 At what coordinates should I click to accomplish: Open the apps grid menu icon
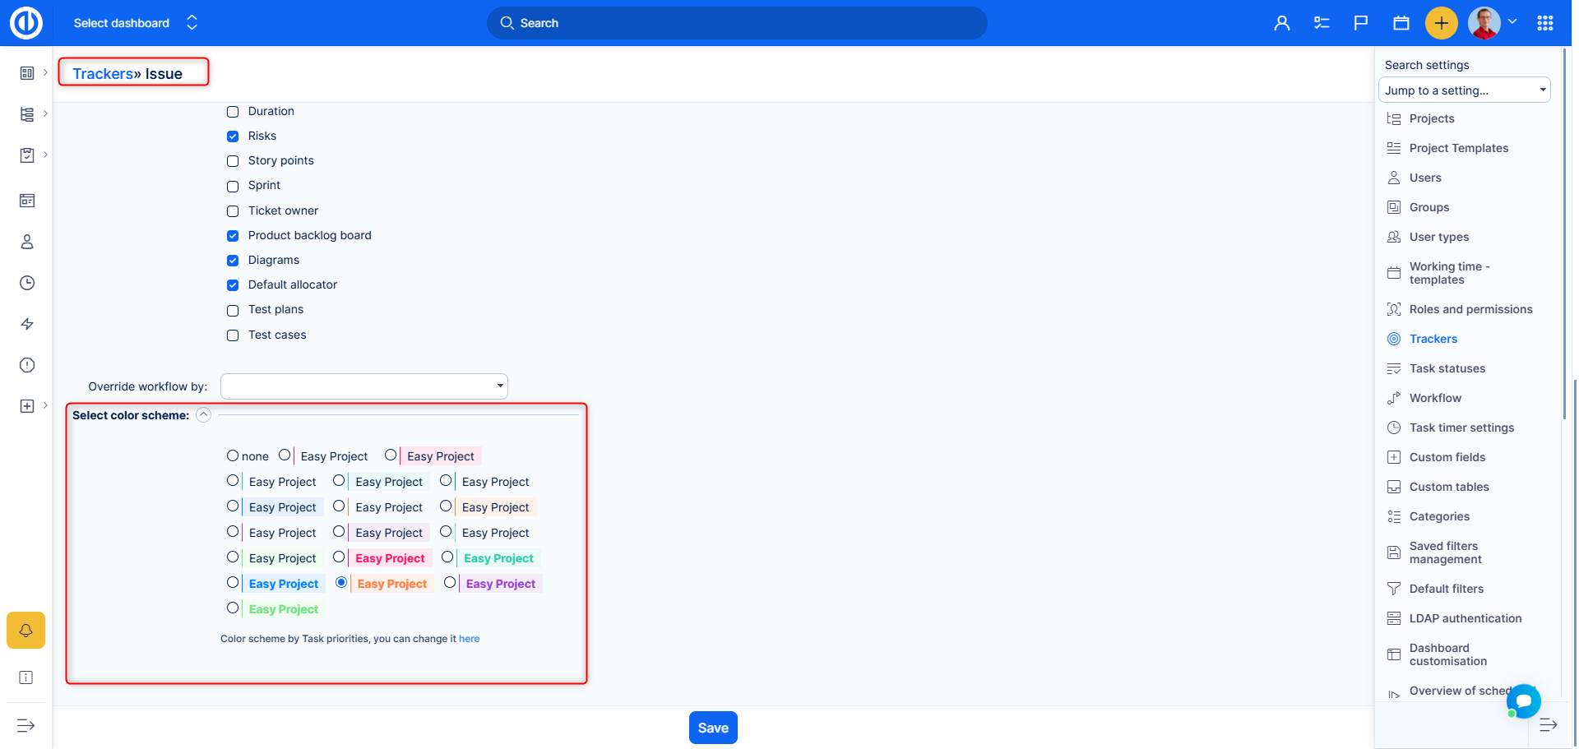point(1544,23)
